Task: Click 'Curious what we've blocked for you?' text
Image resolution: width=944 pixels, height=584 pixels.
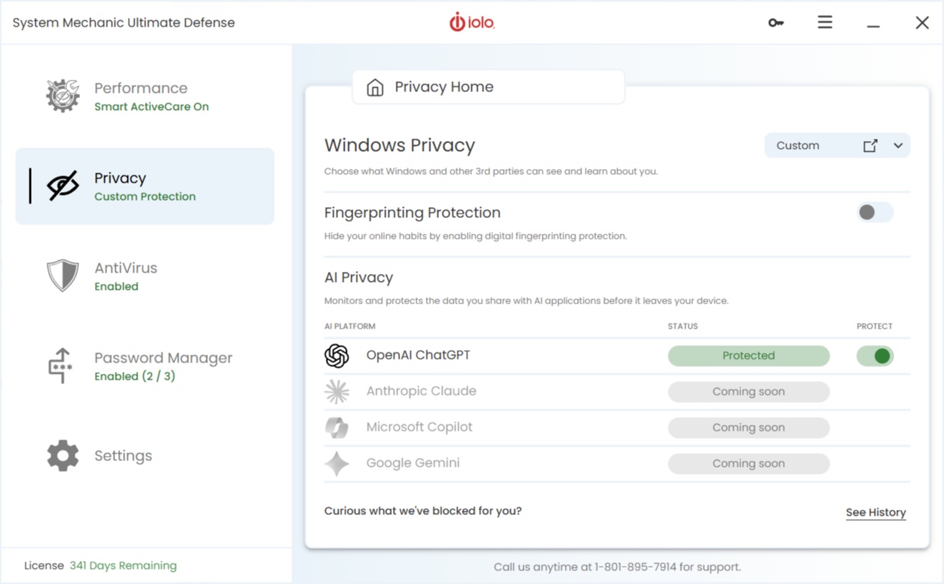Action: [423, 511]
